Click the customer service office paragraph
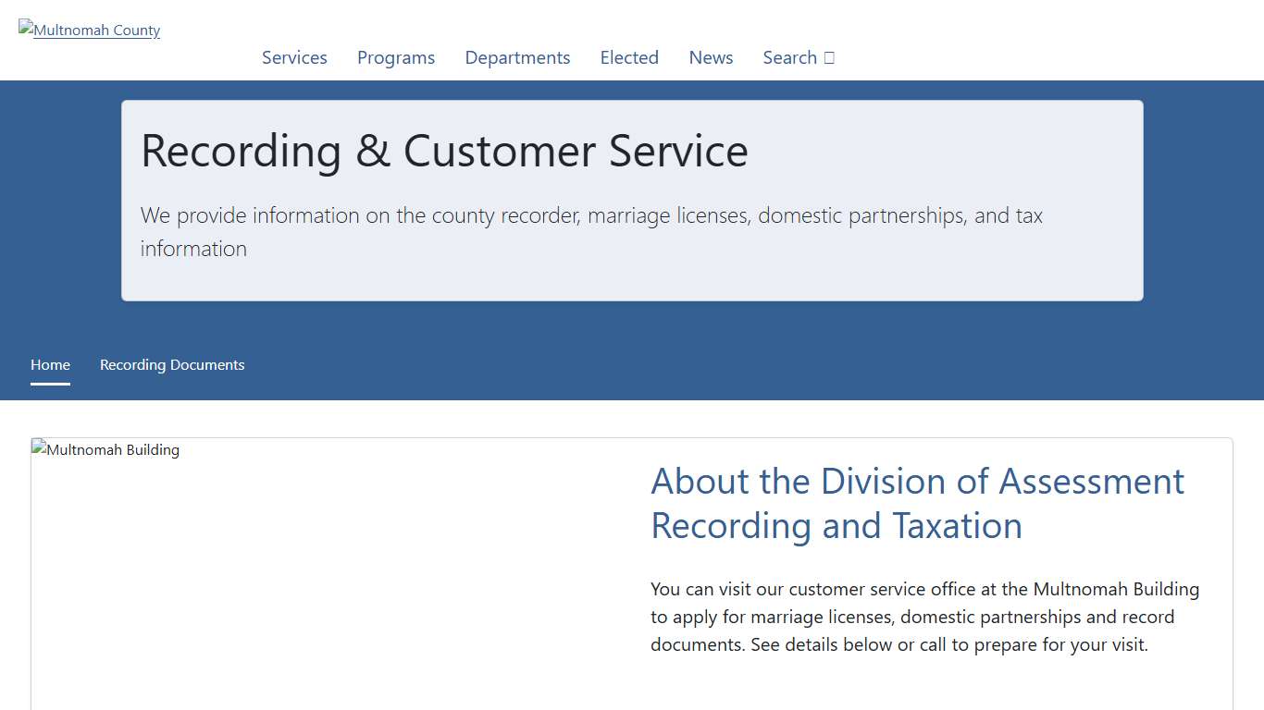Screen dimensions: 1264x710 pyautogui.click(x=924, y=617)
